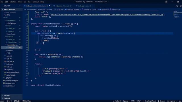Collapse the ItemListCont... folder

point(13,45)
